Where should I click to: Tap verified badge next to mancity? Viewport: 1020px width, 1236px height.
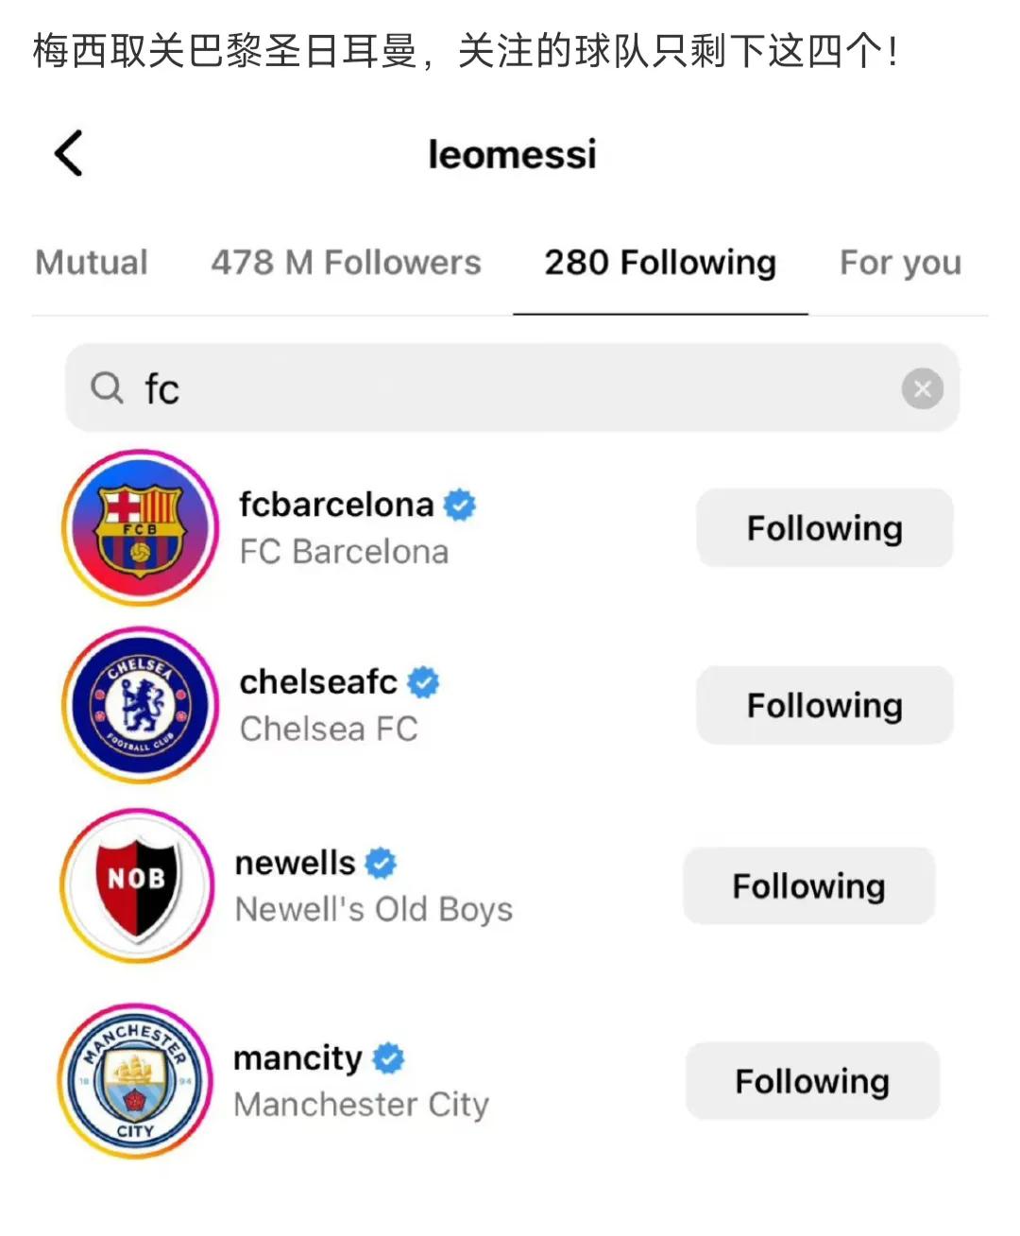click(388, 1058)
